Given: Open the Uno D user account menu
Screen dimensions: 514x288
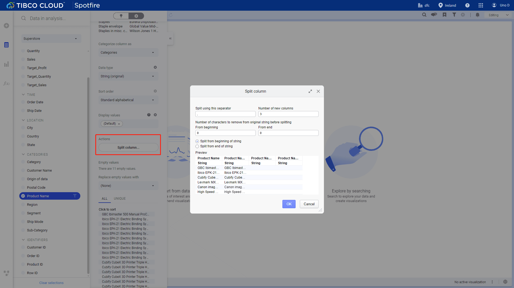Looking at the screenshot, I should tap(501, 5).
